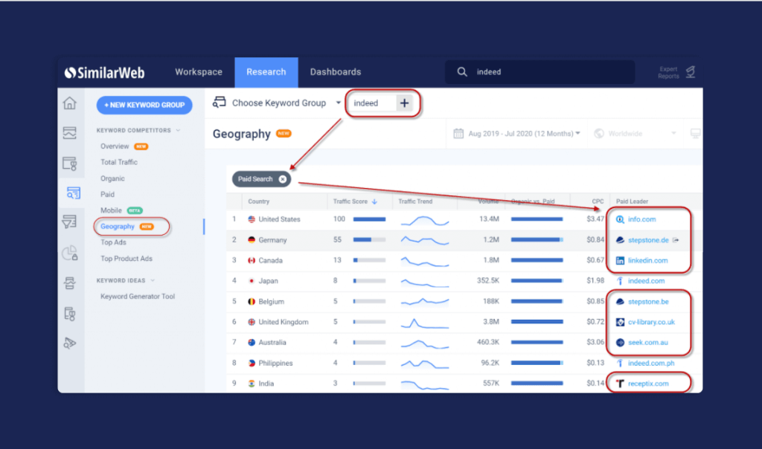Click the New Keyword Group button

pos(144,105)
